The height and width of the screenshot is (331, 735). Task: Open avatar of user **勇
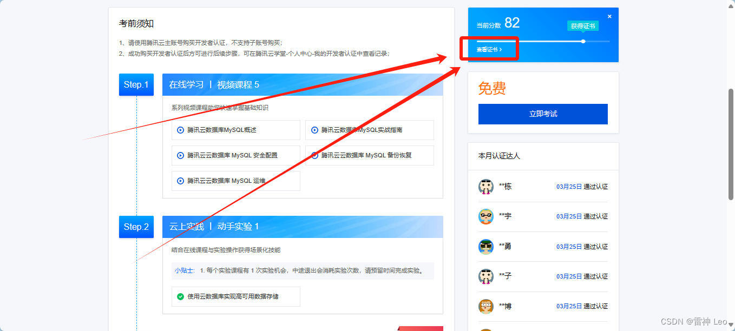coord(486,247)
